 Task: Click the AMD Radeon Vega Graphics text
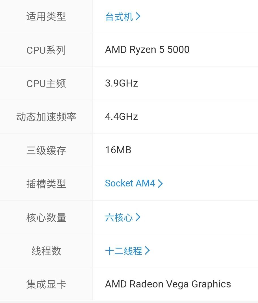[x=168, y=284]
